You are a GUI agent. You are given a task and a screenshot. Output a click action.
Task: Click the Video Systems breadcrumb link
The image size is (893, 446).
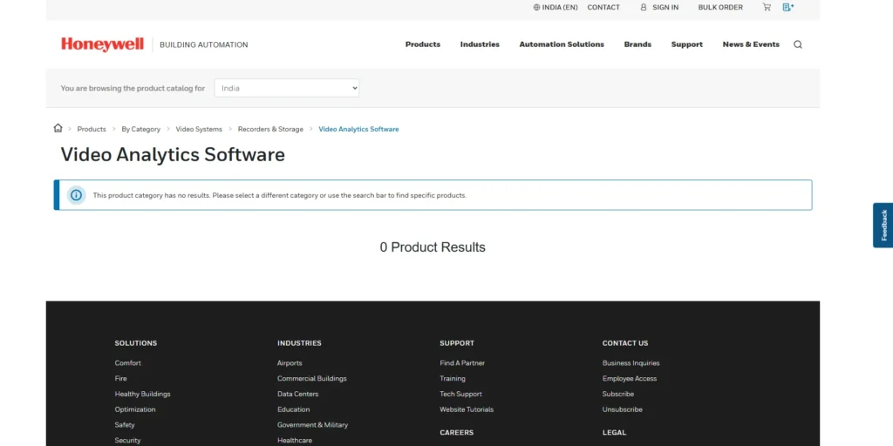tap(199, 129)
